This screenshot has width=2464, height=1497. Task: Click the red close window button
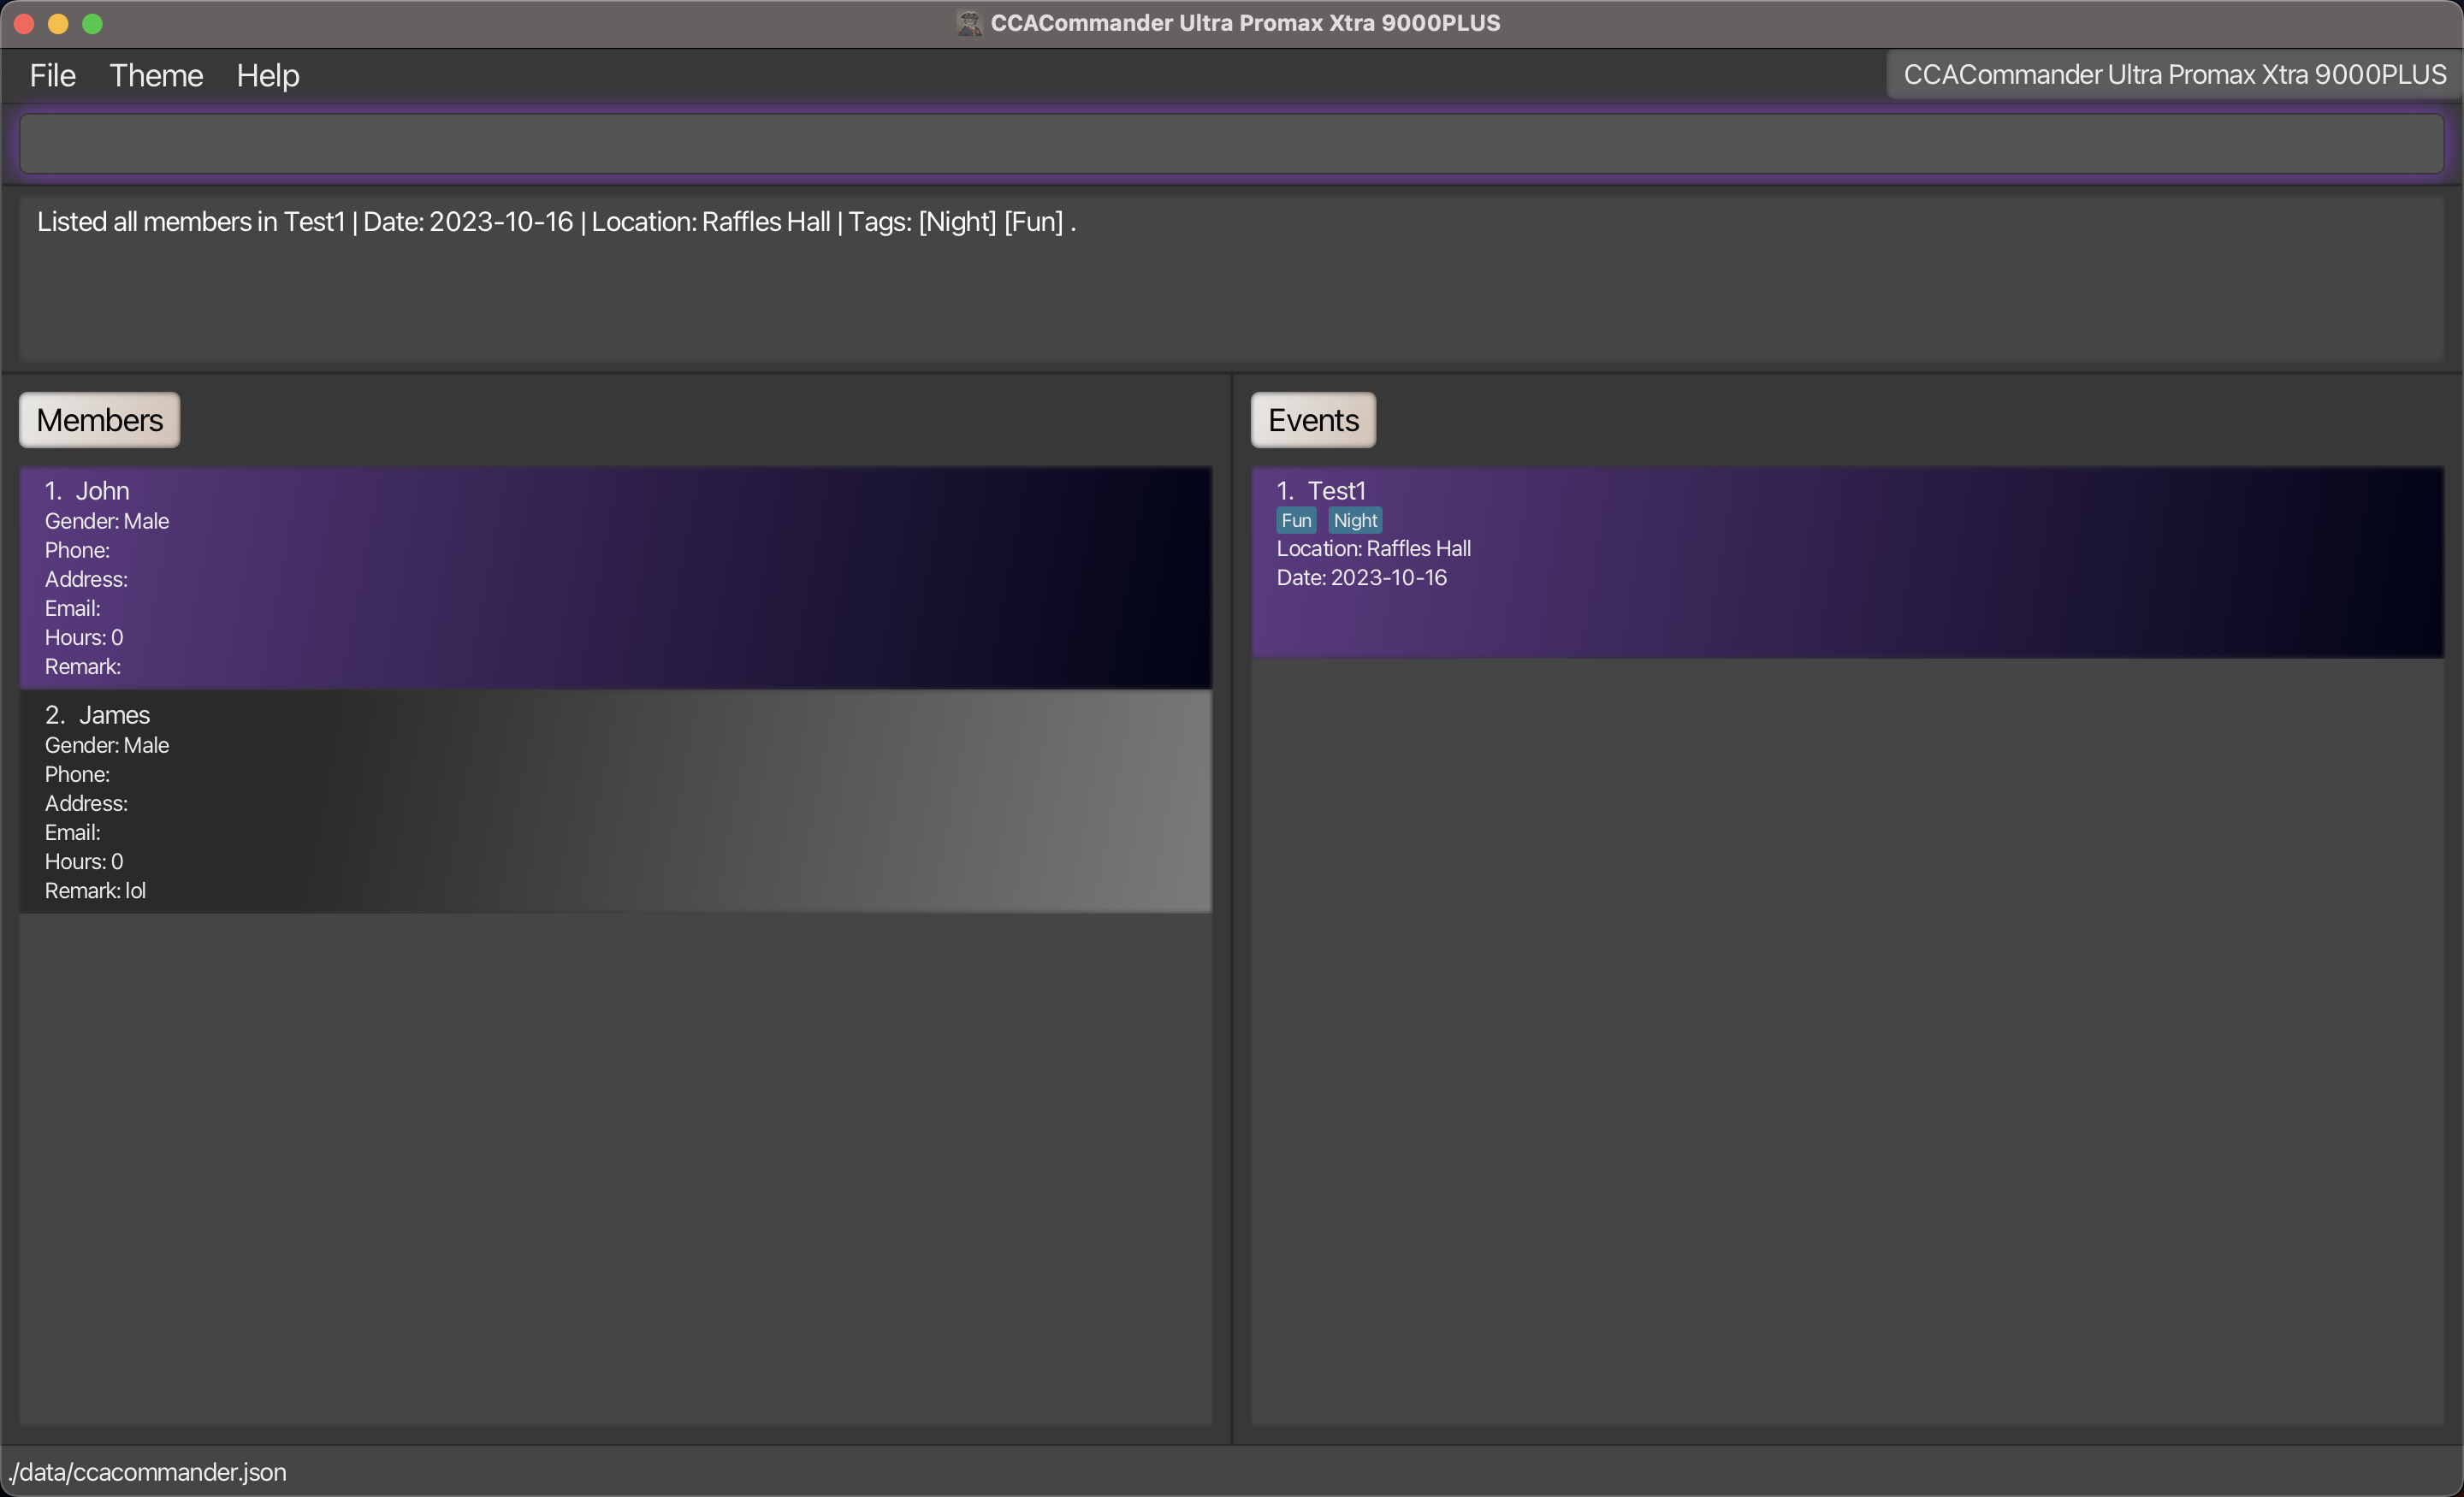coord(25,24)
